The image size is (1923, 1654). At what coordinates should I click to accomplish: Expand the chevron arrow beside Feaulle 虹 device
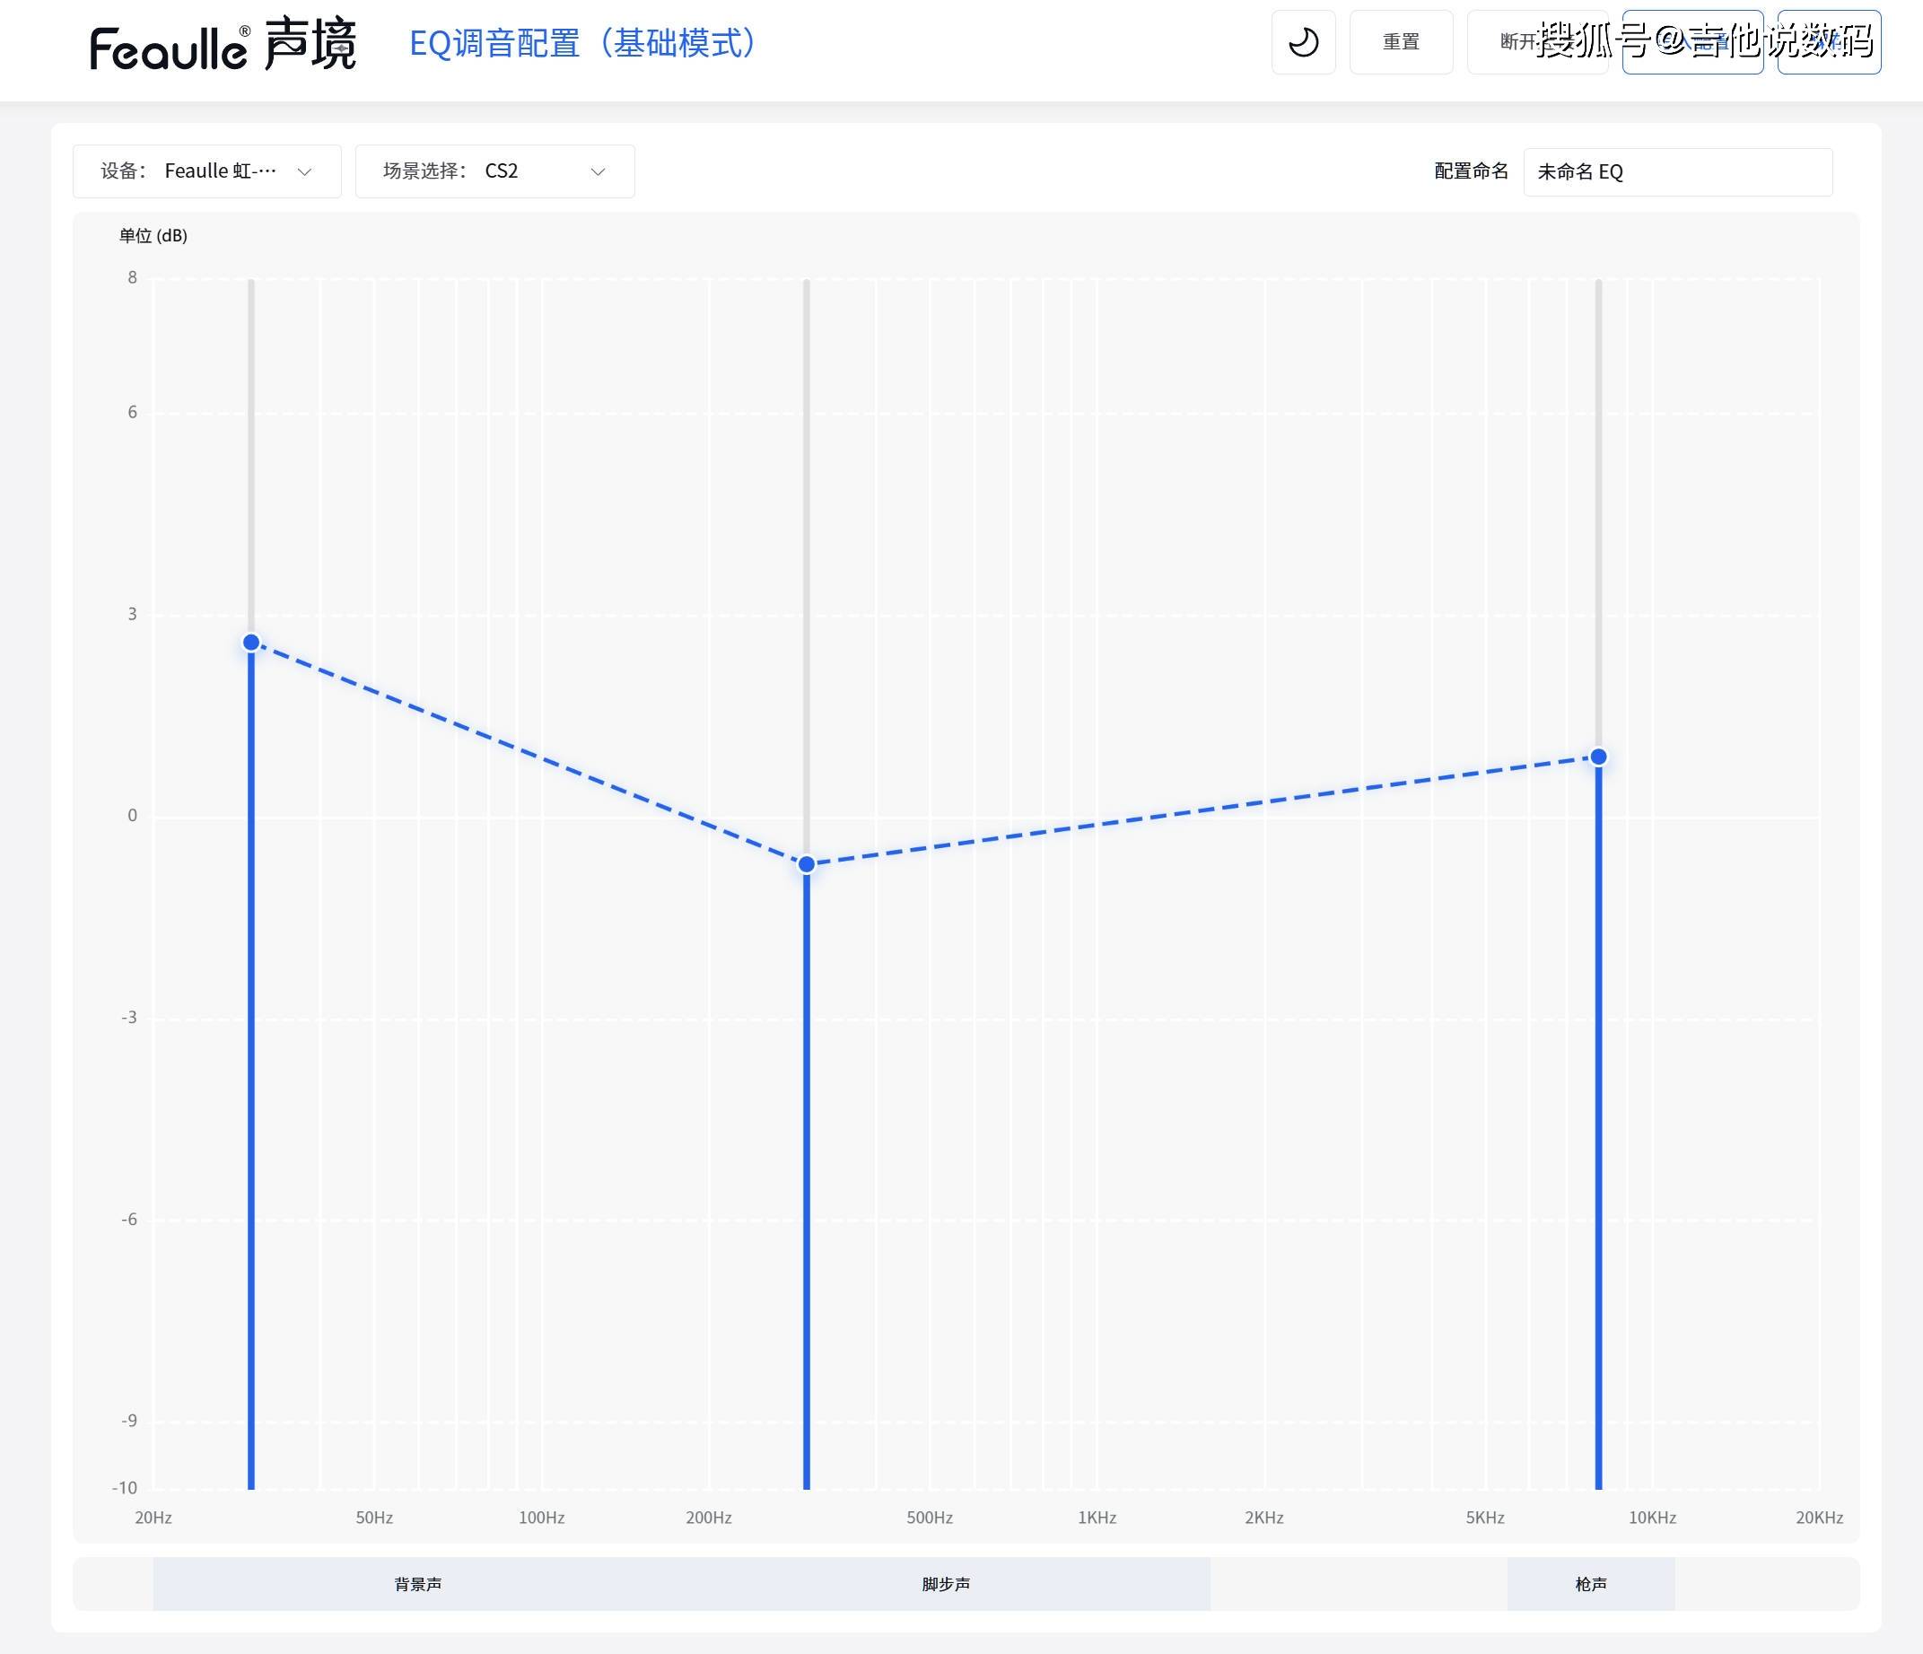click(304, 171)
